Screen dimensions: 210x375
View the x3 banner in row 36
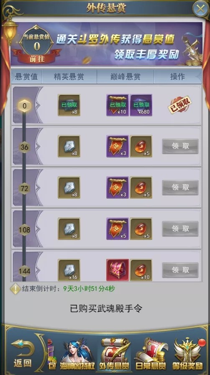[118, 146]
